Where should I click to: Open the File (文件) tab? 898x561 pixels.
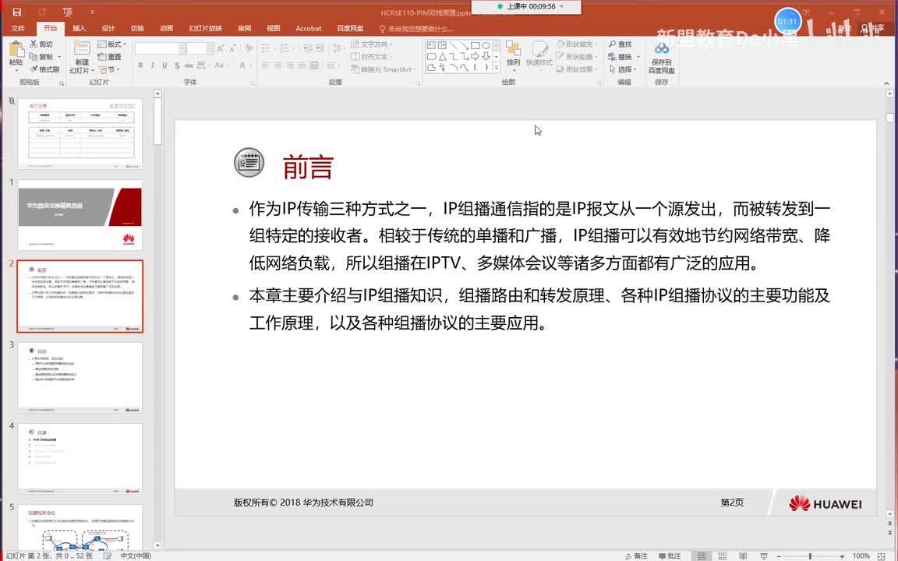(19, 28)
